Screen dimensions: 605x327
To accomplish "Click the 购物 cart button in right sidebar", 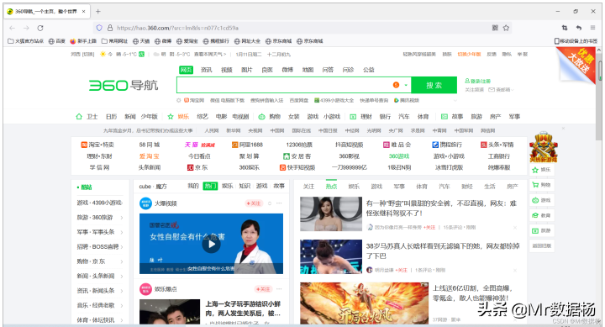I will [542, 185].
